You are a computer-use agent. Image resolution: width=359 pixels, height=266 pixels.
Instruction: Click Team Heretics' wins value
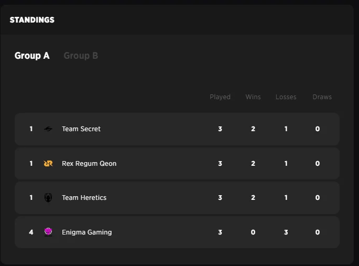253,198
